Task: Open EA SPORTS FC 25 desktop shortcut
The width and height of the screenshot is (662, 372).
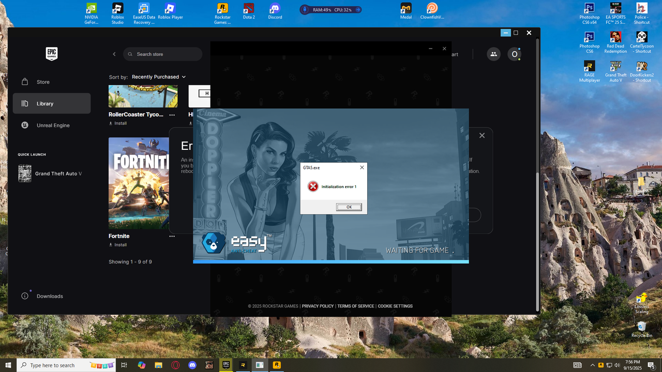Action: pos(615,13)
